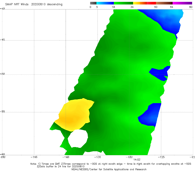Click the gray segment of the color scale
The height and width of the screenshot is (171, 195).
pos(93,3)
